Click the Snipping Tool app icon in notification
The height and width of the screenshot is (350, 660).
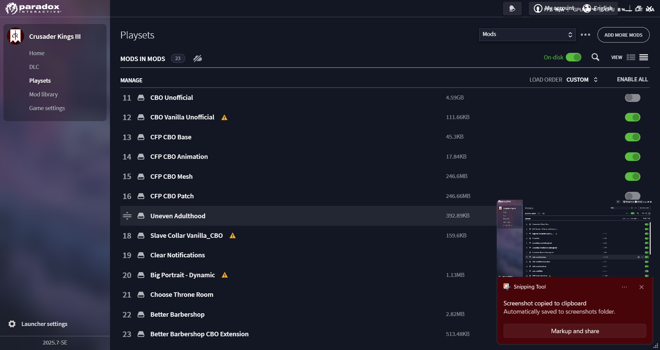point(507,287)
